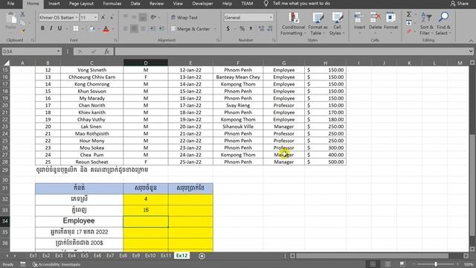Toggle Wrap Text

click(x=184, y=17)
